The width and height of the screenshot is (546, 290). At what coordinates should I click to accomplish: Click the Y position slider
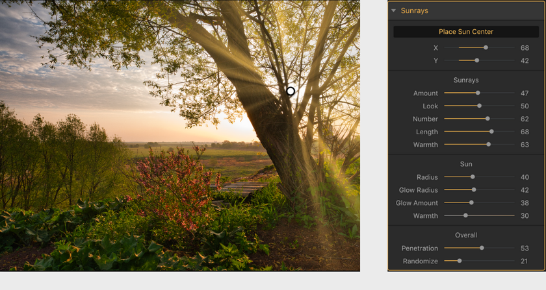[x=479, y=60]
